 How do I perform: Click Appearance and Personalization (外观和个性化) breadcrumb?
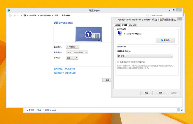tap(45, 15)
